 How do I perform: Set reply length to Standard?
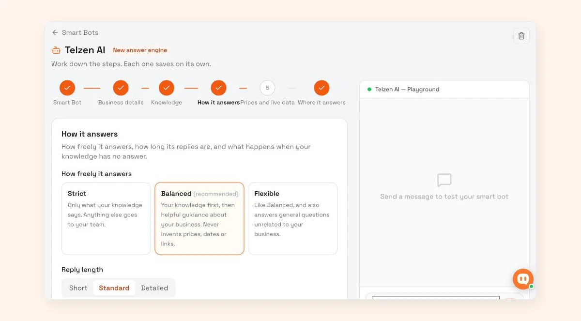(114, 288)
